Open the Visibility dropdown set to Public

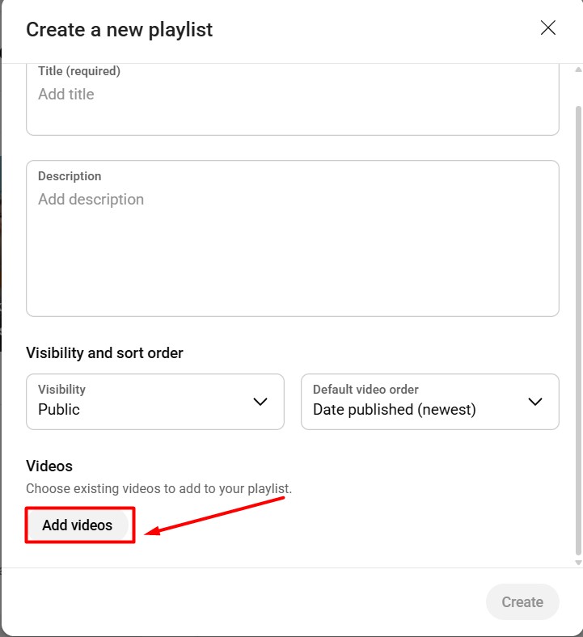point(155,402)
